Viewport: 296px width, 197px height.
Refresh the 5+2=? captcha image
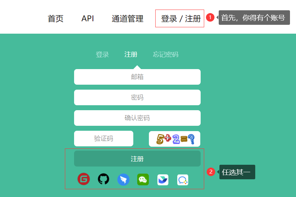point(175,139)
